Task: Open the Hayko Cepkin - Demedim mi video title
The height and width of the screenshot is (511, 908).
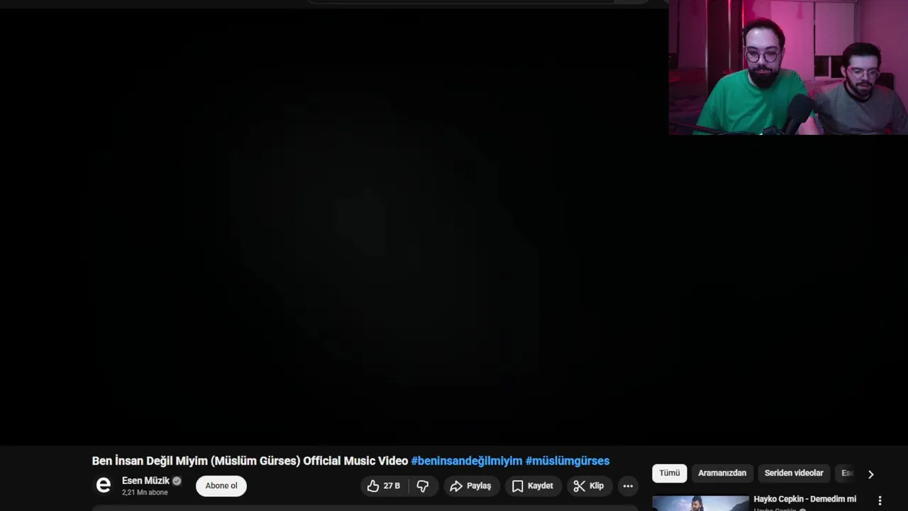Action: click(x=804, y=499)
